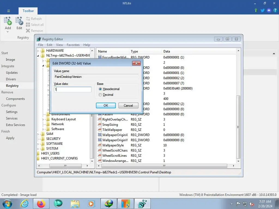
Task: Click the NTLite help question mark icon
Action: 275,10
